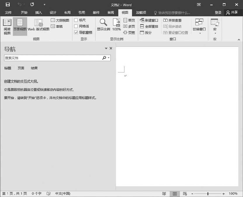Open New Window (新建窗口)
Image resolution: width=243 pixels, height=197 pixels.
(x=149, y=20)
